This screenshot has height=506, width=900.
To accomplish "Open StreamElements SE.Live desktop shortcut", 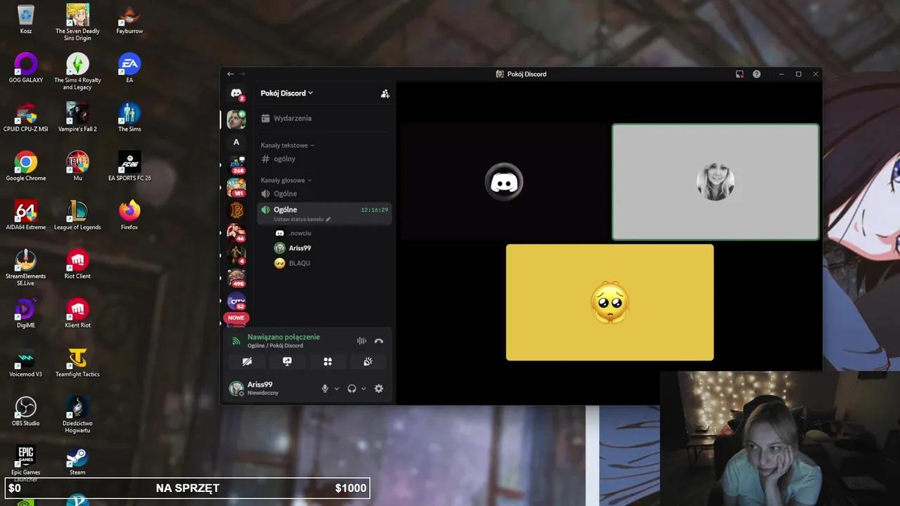I will point(26,267).
